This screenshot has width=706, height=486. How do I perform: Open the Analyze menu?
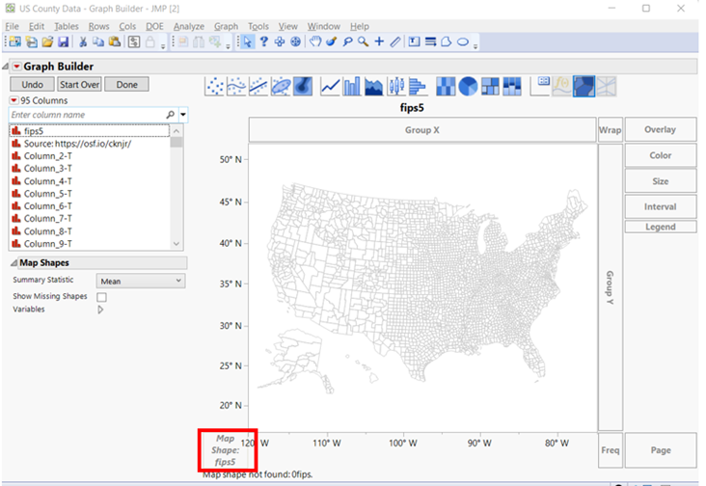[189, 27]
